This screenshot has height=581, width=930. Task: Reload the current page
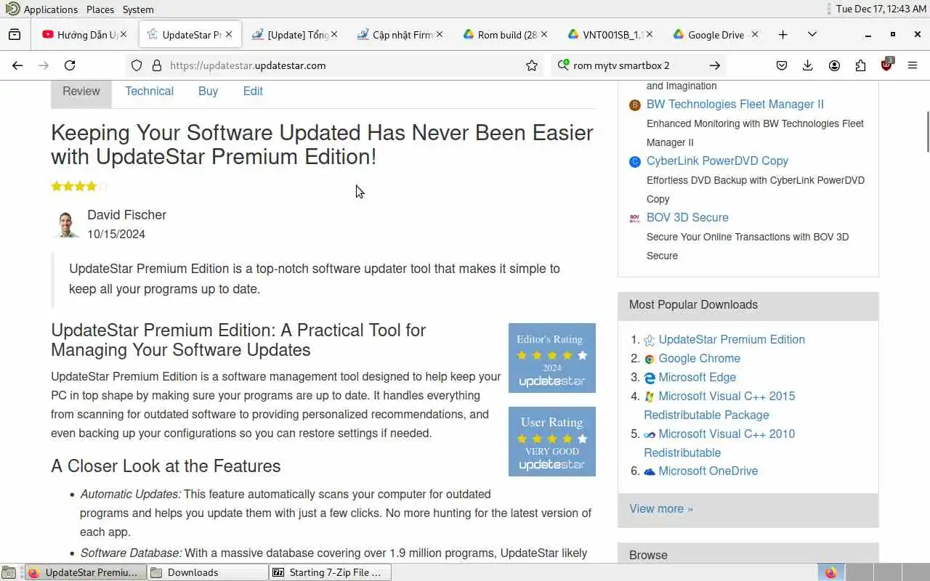pos(70,65)
